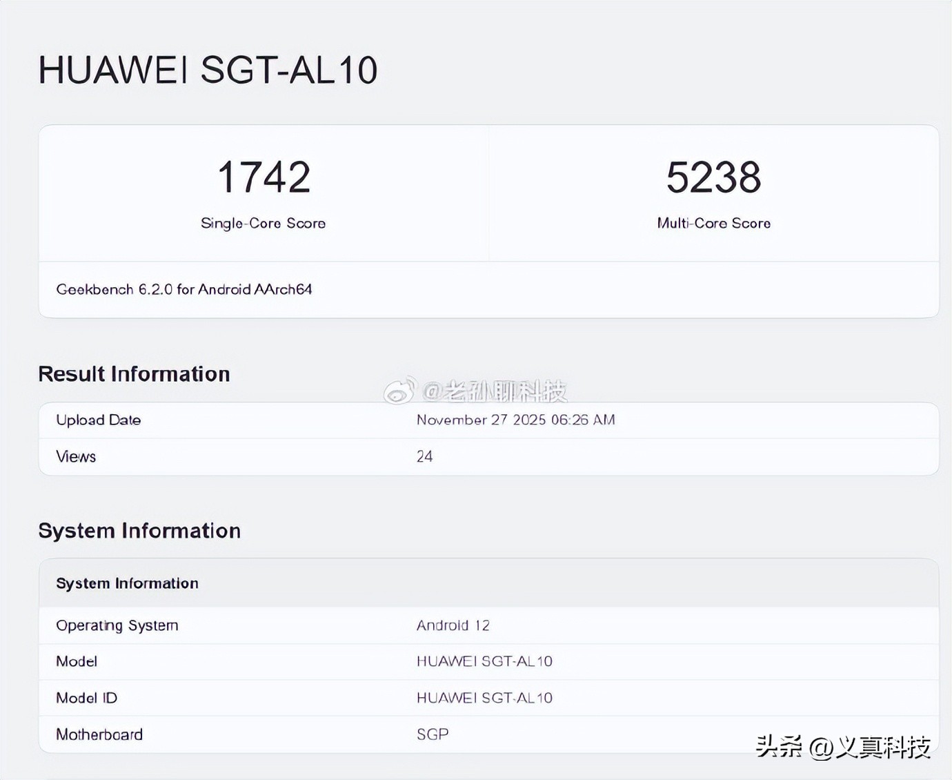
Task: Select the 5238 multi-core score number
Action: 713,177
